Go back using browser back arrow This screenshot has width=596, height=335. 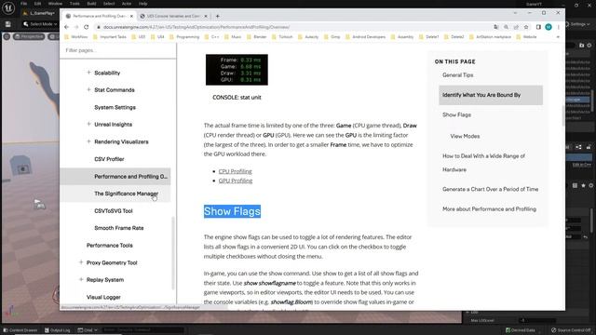click(x=66, y=27)
